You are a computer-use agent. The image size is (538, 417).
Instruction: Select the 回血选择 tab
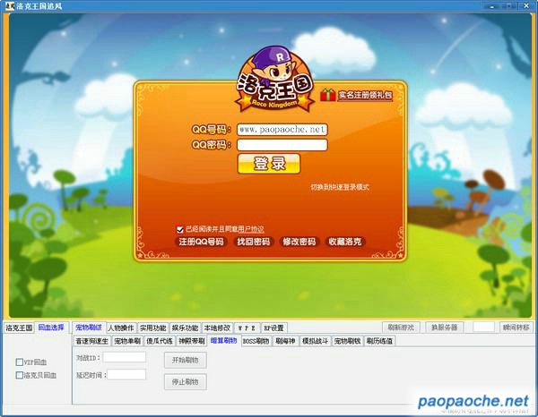[x=51, y=328]
